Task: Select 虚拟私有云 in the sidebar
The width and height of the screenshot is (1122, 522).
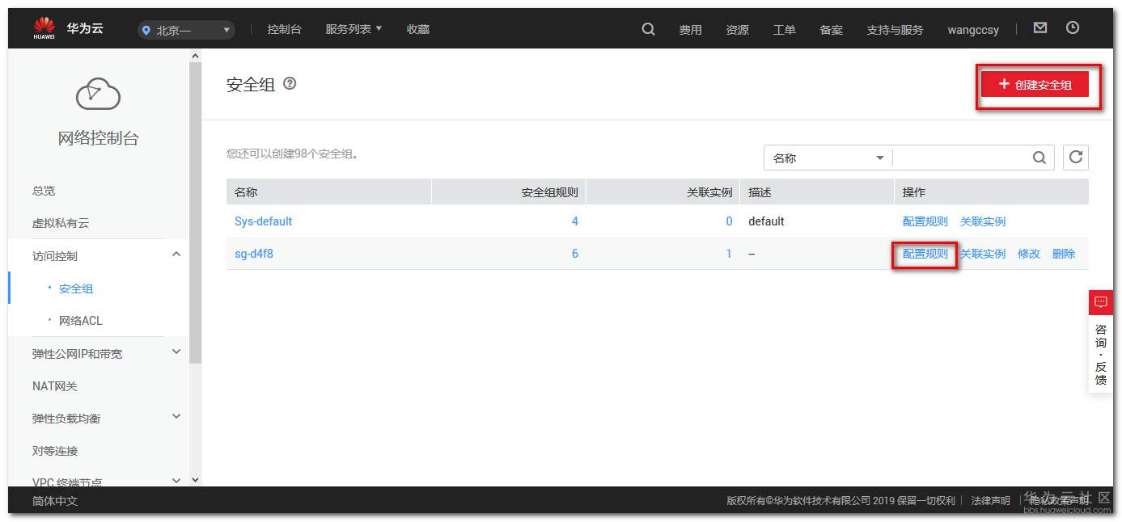Action: [61, 223]
